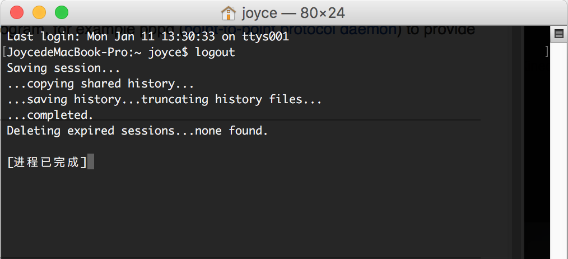Click the closing bracket mark right of logout line

[x=546, y=53]
